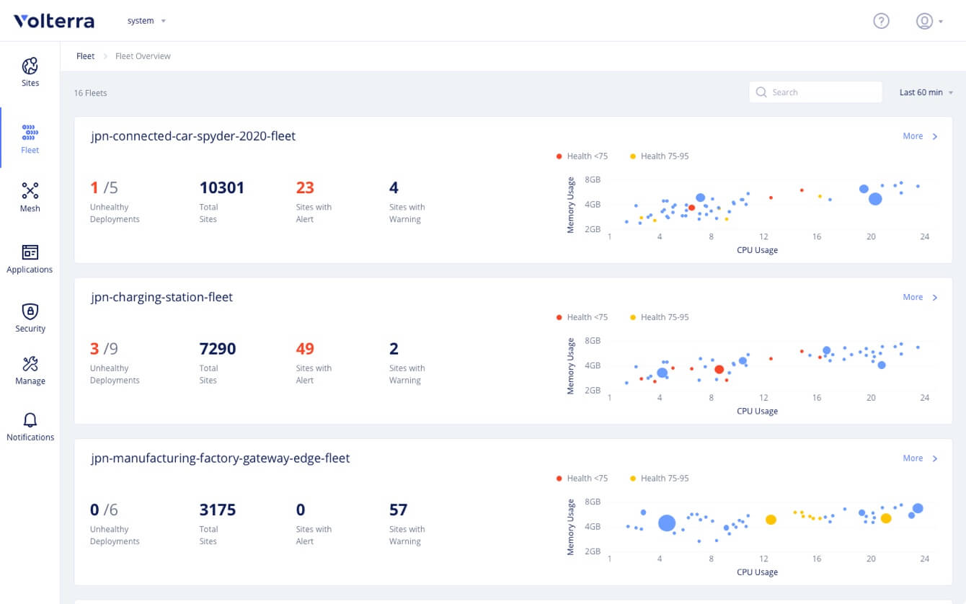This screenshot has height=604, width=966.
Task: Click More chevron on jpn-manufacturing-factory-gateway-edge-fleet card
Action: point(934,458)
